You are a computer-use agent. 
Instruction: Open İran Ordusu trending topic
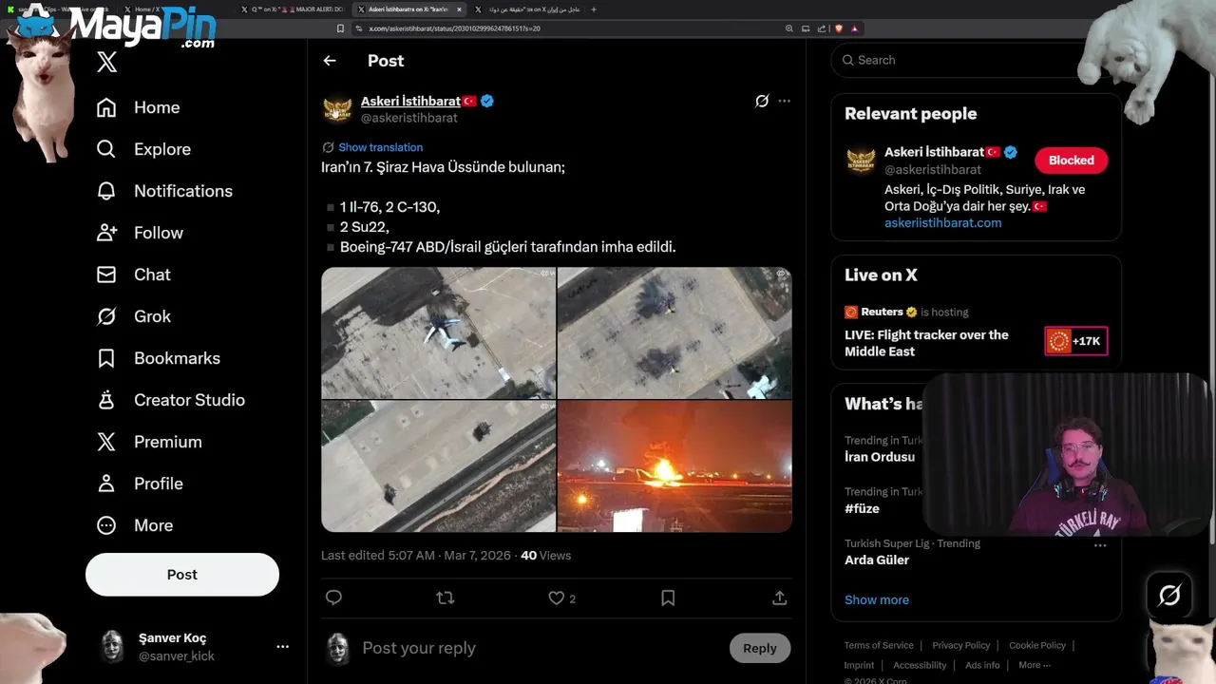click(880, 457)
